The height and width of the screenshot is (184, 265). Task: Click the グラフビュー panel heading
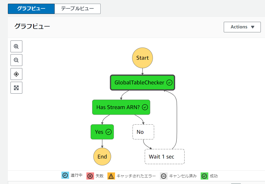(32, 26)
